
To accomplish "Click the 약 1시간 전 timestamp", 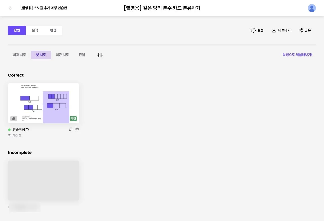I will [15, 135].
